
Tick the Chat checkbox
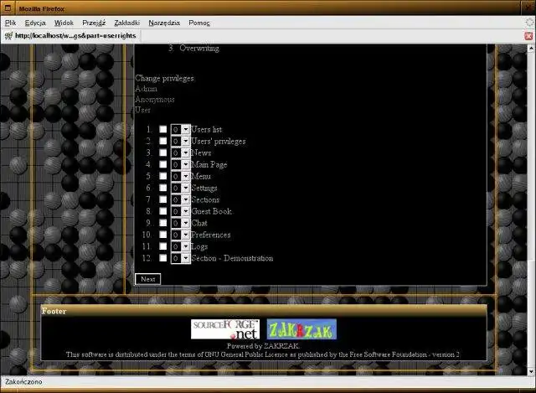click(x=163, y=223)
